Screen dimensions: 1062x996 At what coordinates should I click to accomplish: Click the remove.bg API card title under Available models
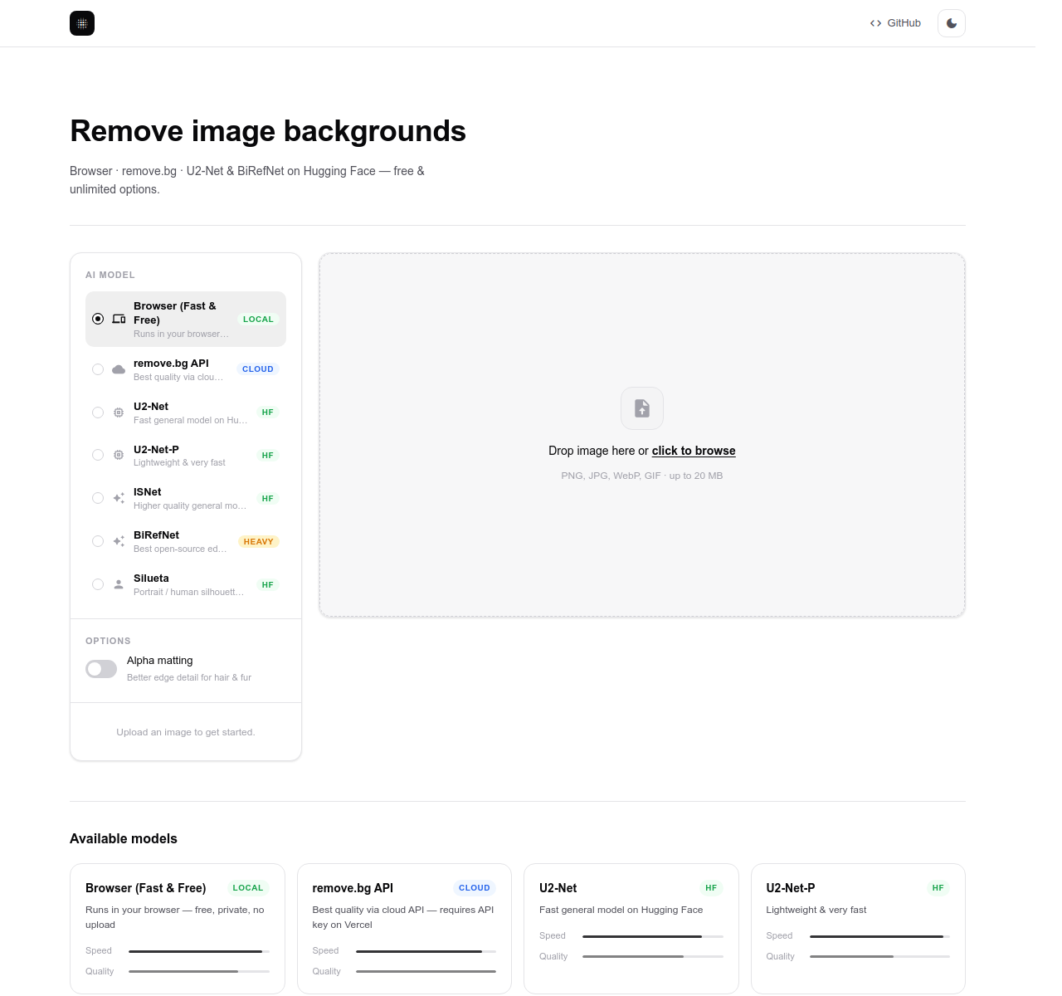[353, 888]
